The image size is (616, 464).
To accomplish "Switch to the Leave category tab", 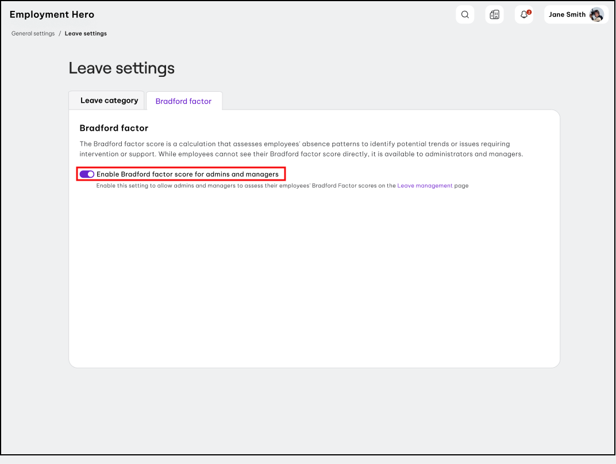I will coord(109,100).
